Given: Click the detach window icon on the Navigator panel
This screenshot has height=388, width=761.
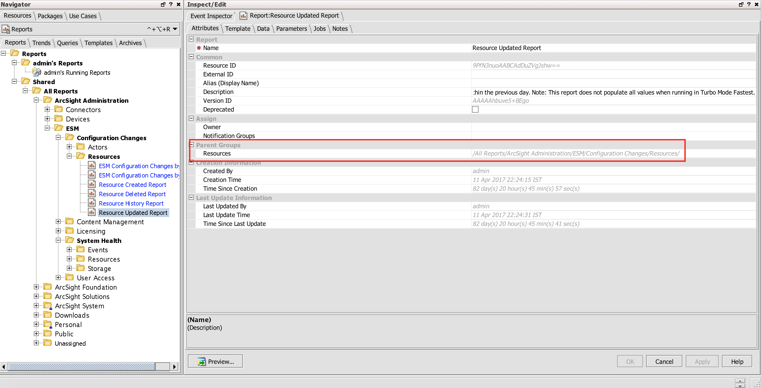Looking at the screenshot, I should coord(163,4).
